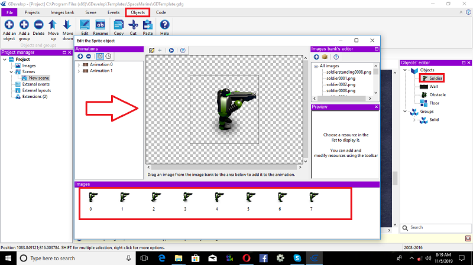Open the File menu

tap(9, 12)
